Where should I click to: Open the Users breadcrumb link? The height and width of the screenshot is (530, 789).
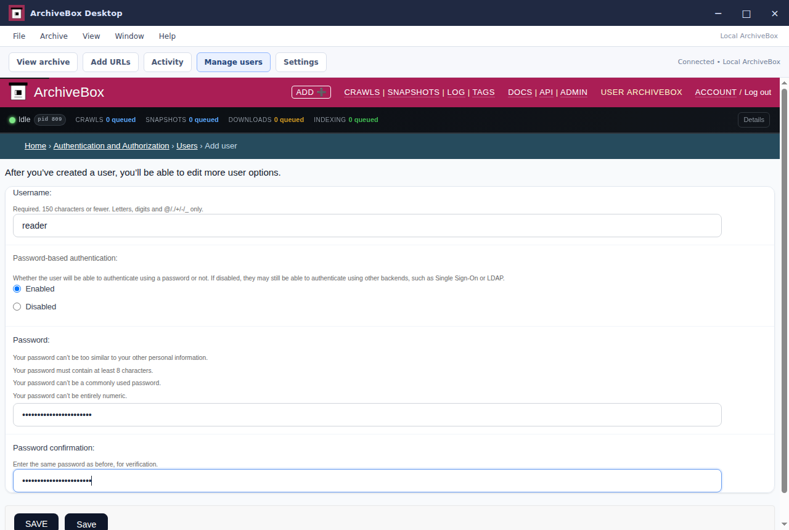[187, 146]
